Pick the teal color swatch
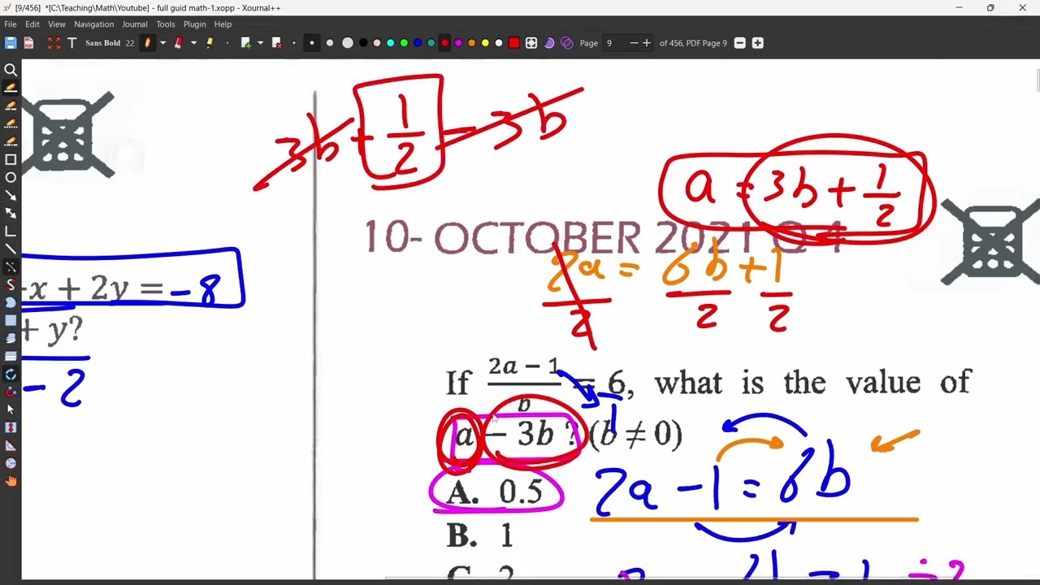The width and height of the screenshot is (1040, 585). pyautogui.click(x=431, y=43)
